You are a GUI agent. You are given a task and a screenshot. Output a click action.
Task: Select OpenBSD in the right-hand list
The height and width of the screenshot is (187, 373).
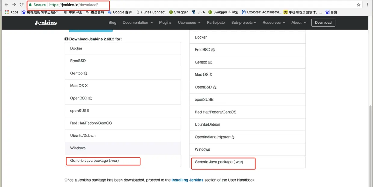pos(247,87)
